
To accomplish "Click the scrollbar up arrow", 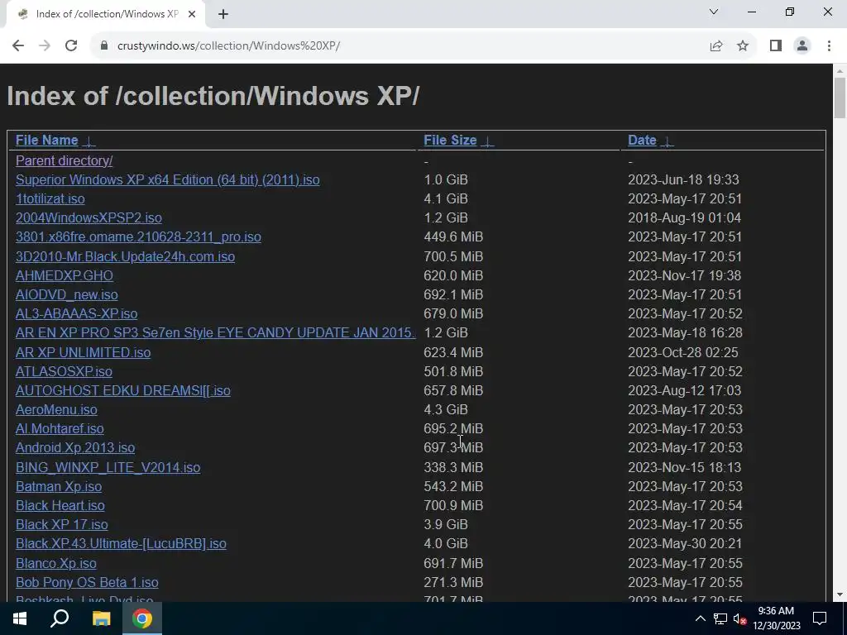I will click(x=840, y=70).
